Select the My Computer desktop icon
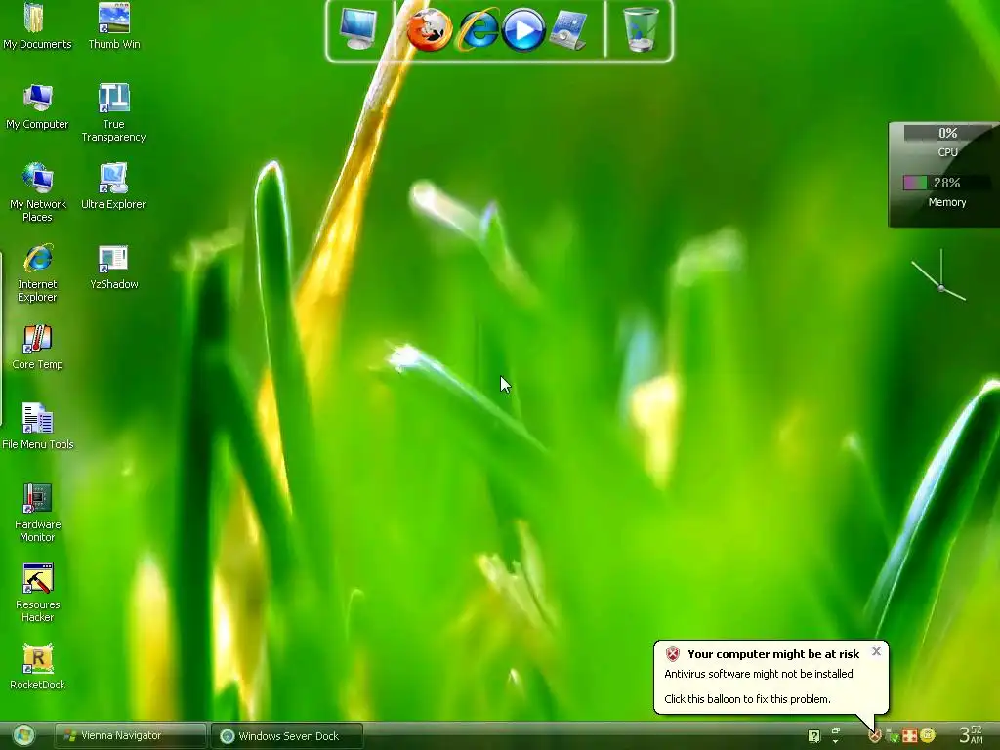 click(x=37, y=107)
